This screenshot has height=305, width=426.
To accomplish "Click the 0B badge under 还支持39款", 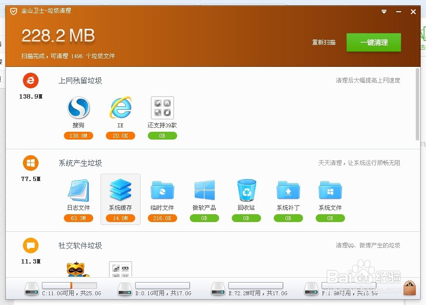I will pyautogui.click(x=162, y=136).
